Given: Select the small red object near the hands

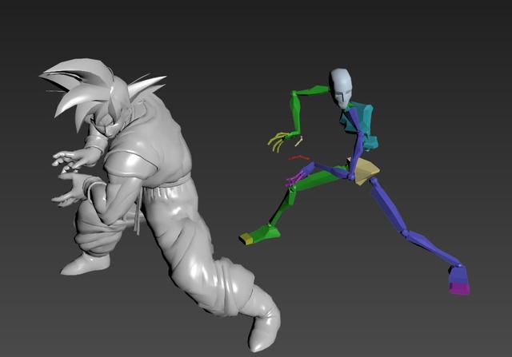Looking at the screenshot, I should point(298,158).
